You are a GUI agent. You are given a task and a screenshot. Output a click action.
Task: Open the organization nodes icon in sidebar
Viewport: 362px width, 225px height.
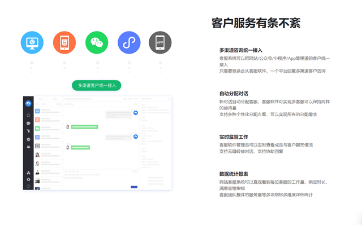28,173
